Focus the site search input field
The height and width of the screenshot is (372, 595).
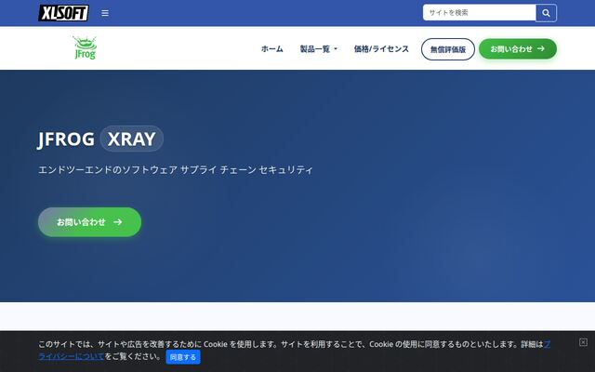[x=480, y=13]
